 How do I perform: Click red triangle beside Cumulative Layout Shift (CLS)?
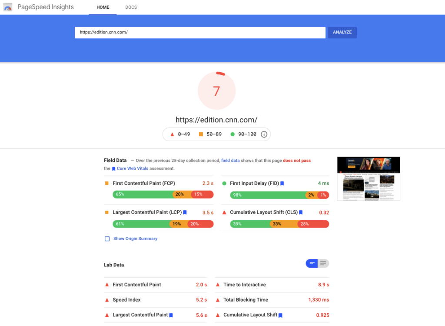click(224, 212)
